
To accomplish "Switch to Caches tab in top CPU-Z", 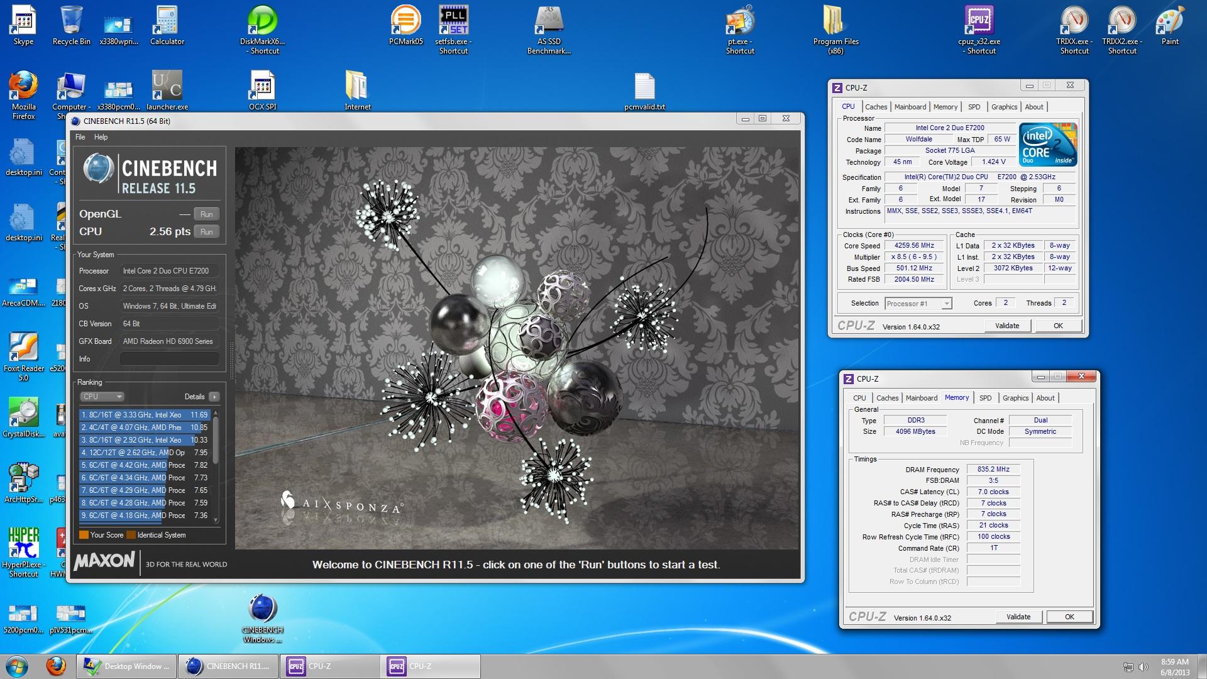I will tap(876, 107).
